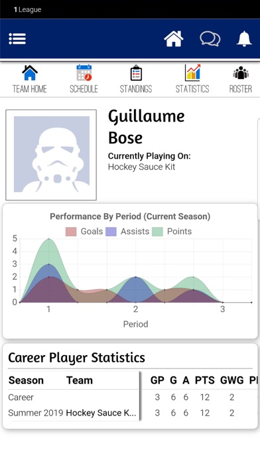Open the Statistics chart icon
The image size is (260, 462).
tap(192, 73)
